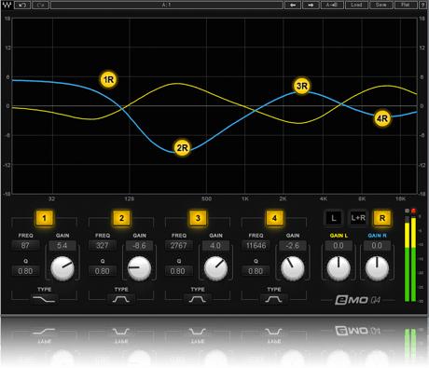The image size is (429, 368).
Task: Switch to L+R channel view
Action: pyautogui.click(x=358, y=218)
